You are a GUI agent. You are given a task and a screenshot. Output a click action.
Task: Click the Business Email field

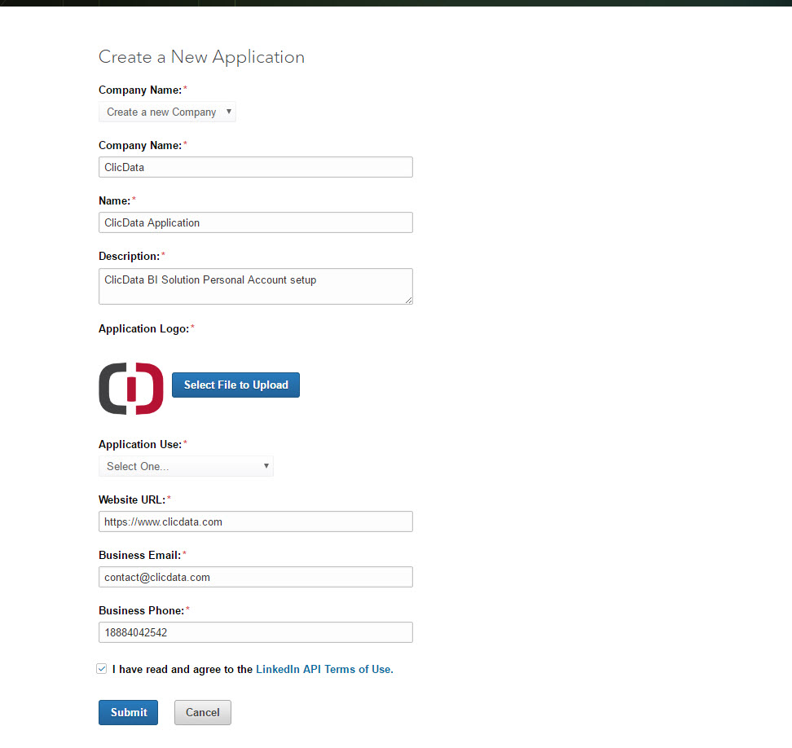pos(255,577)
